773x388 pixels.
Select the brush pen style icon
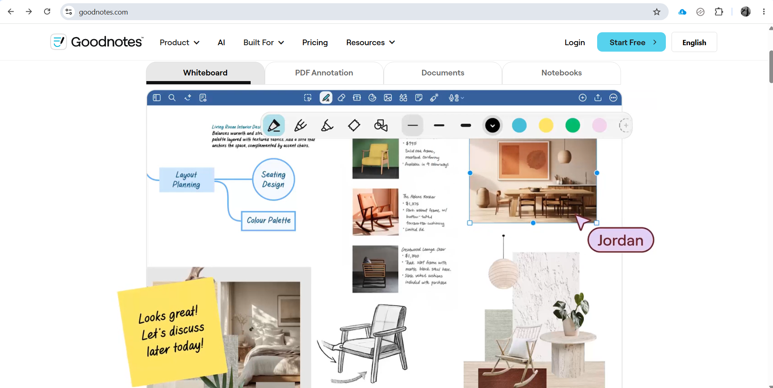[300, 125]
